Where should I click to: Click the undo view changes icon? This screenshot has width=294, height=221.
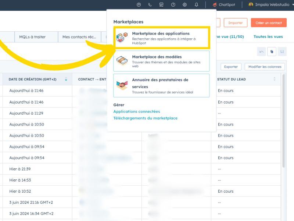262,52
